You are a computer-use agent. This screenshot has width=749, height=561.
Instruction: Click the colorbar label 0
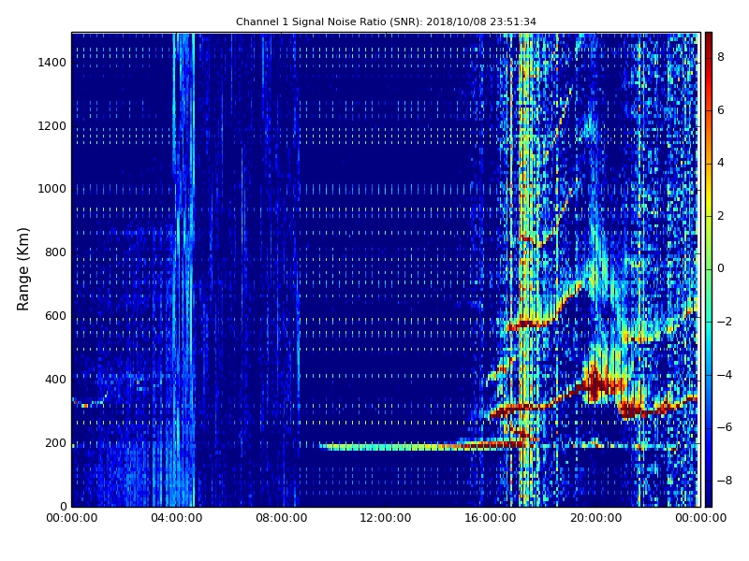tap(721, 268)
